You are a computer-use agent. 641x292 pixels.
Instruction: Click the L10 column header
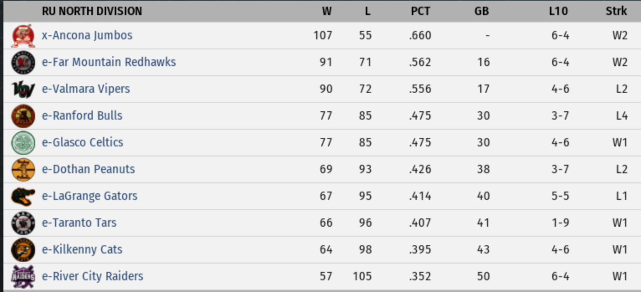pos(558,11)
